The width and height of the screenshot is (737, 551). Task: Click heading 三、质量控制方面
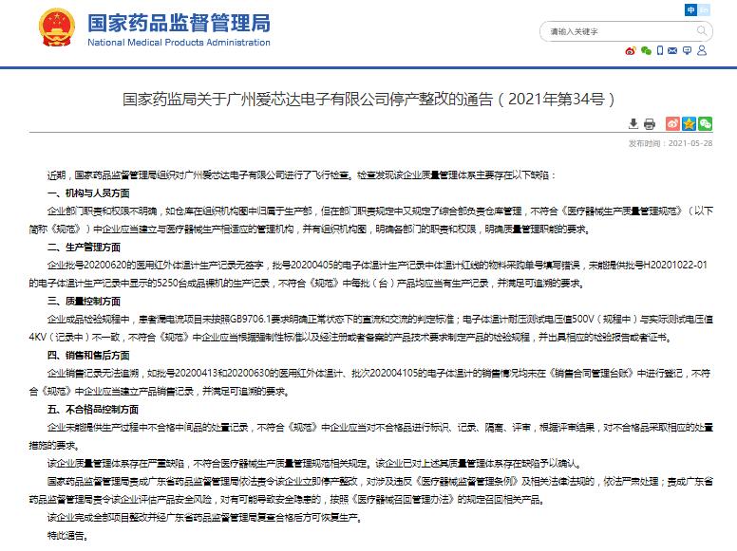click(84, 301)
